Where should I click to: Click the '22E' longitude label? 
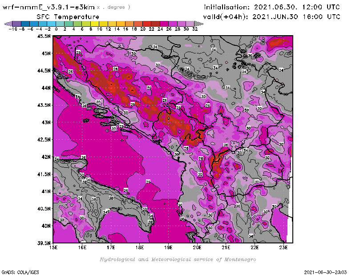255,247
